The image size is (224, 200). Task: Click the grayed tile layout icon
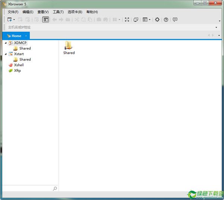115,19
